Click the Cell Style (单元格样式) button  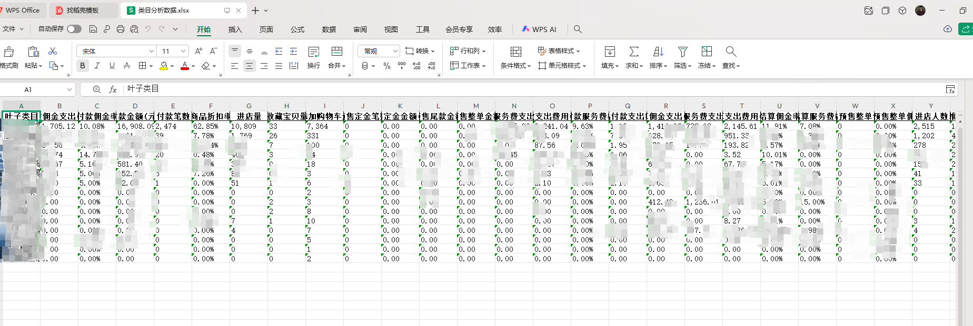pyautogui.click(x=562, y=66)
